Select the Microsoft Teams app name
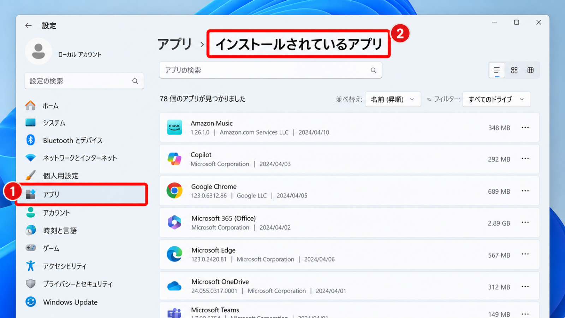565x318 pixels. tap(215, 310)
